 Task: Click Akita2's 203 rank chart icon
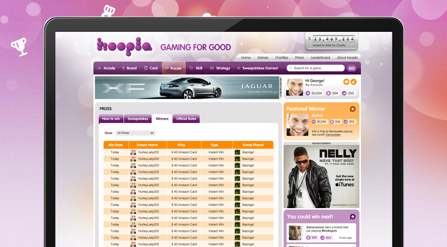(346, 122)
